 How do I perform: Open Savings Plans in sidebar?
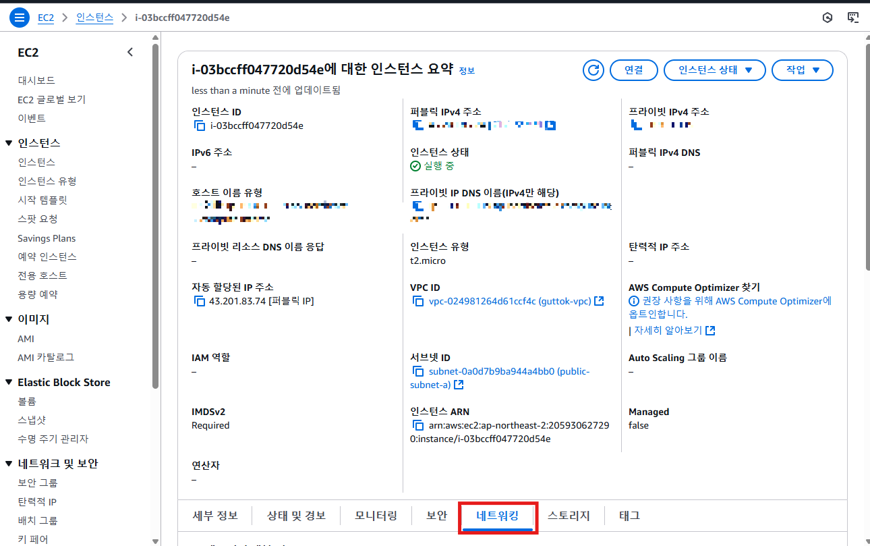click(47, 238)
